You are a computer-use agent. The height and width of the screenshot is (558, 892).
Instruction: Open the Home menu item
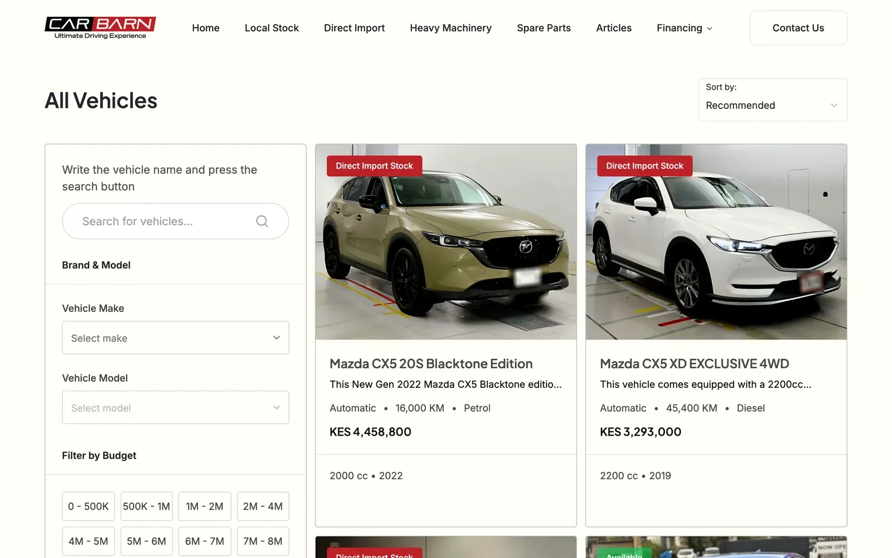[206, 28]
